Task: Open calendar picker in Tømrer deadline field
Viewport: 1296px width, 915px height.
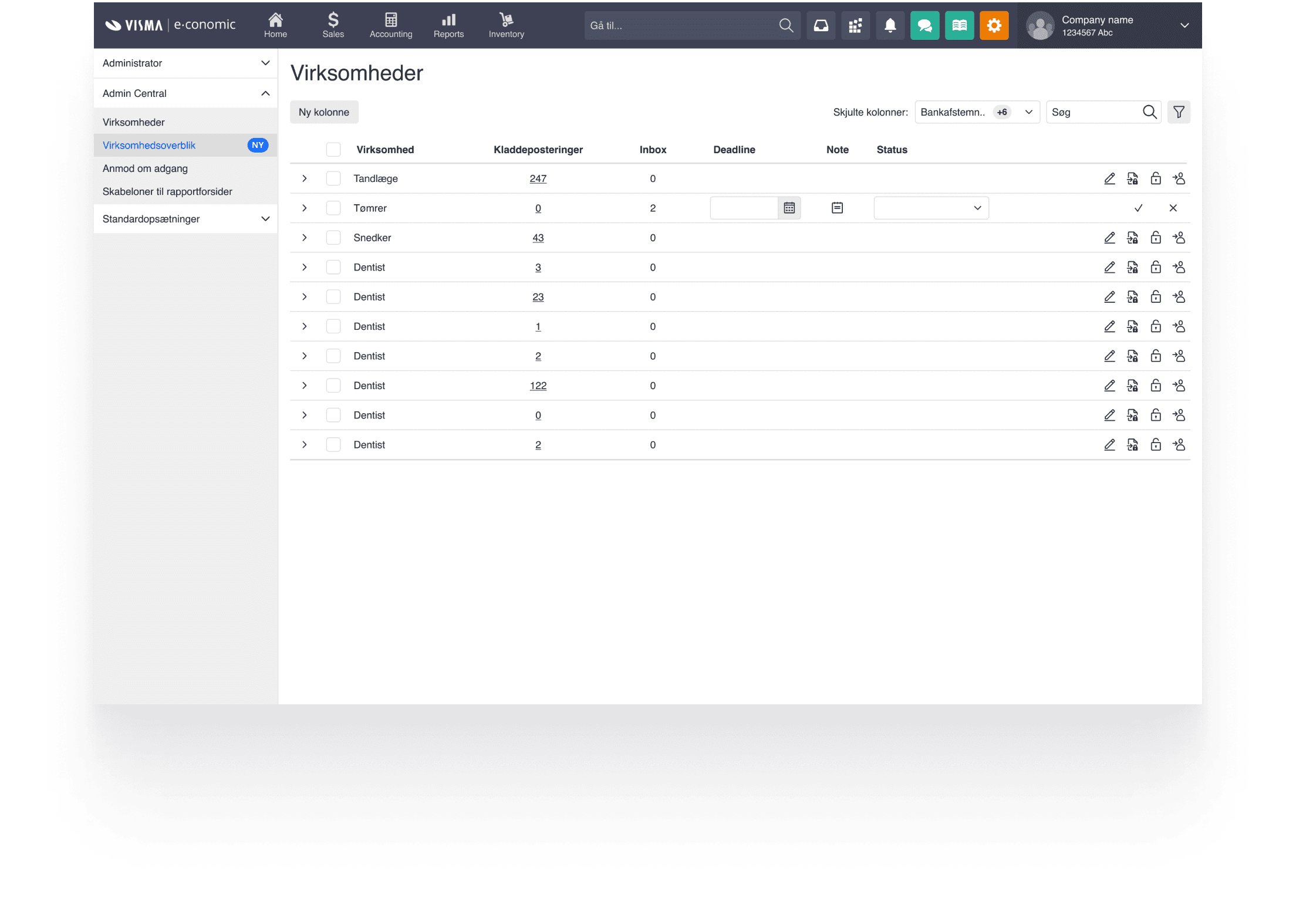Action: coord(789,208)
